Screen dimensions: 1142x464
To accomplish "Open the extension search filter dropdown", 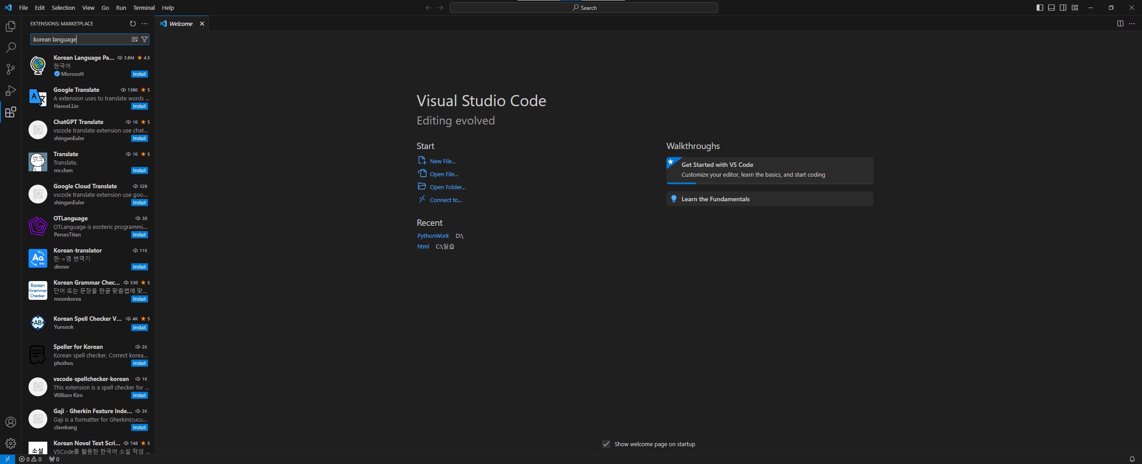I will pos(145,39).
